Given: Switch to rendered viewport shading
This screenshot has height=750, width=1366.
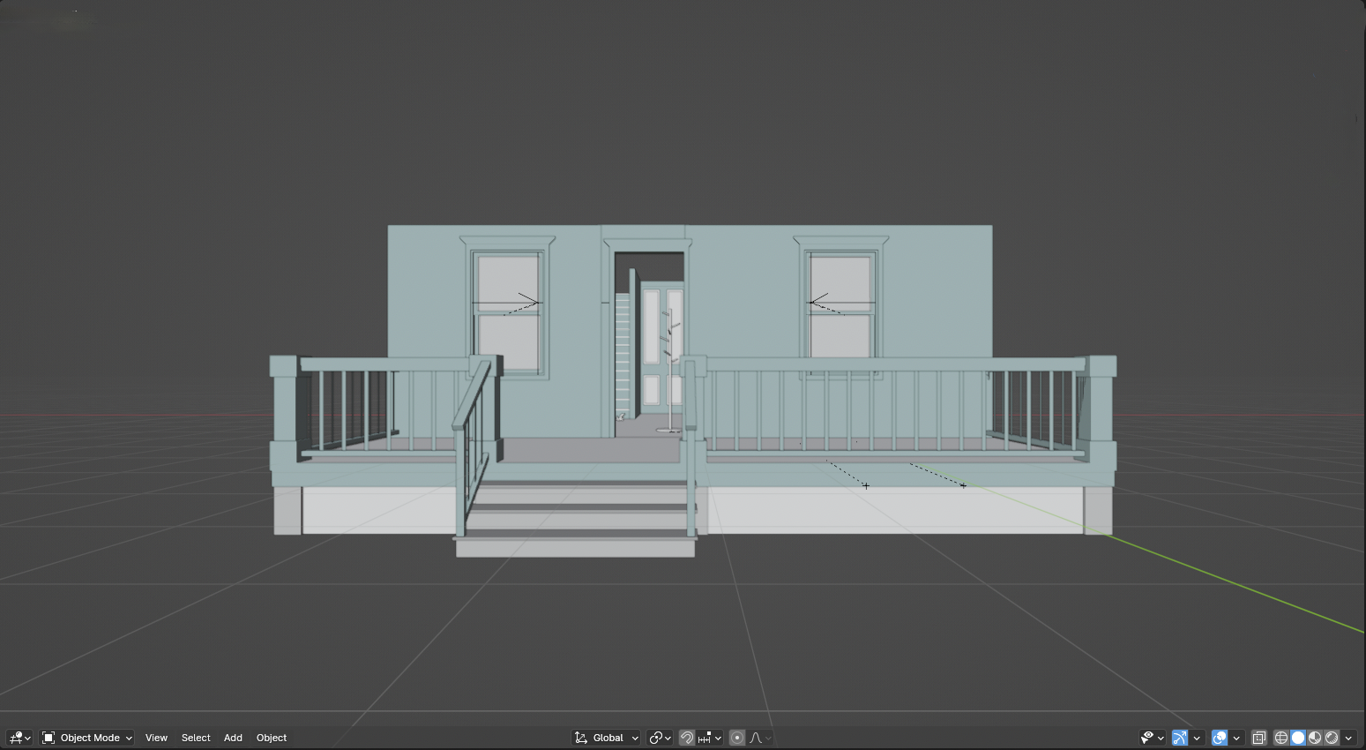Looking at the screenshot, I should point(1332,738).
